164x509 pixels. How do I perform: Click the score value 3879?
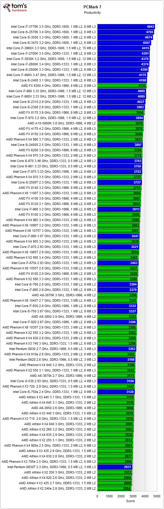[139, 123]
